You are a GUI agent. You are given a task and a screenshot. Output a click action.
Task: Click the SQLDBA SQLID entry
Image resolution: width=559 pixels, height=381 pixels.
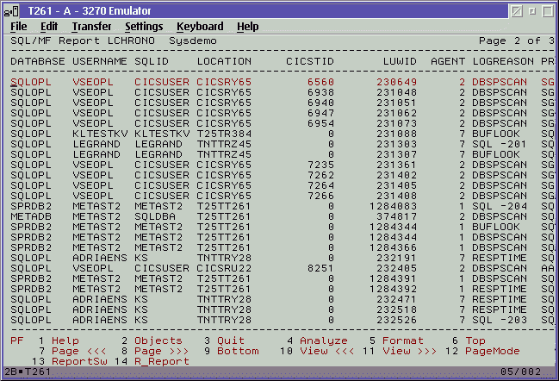[155, 216]
